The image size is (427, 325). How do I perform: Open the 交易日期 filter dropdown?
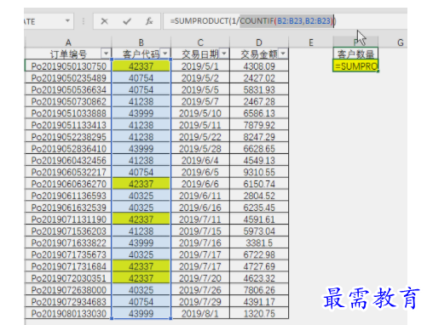(224, 54)
